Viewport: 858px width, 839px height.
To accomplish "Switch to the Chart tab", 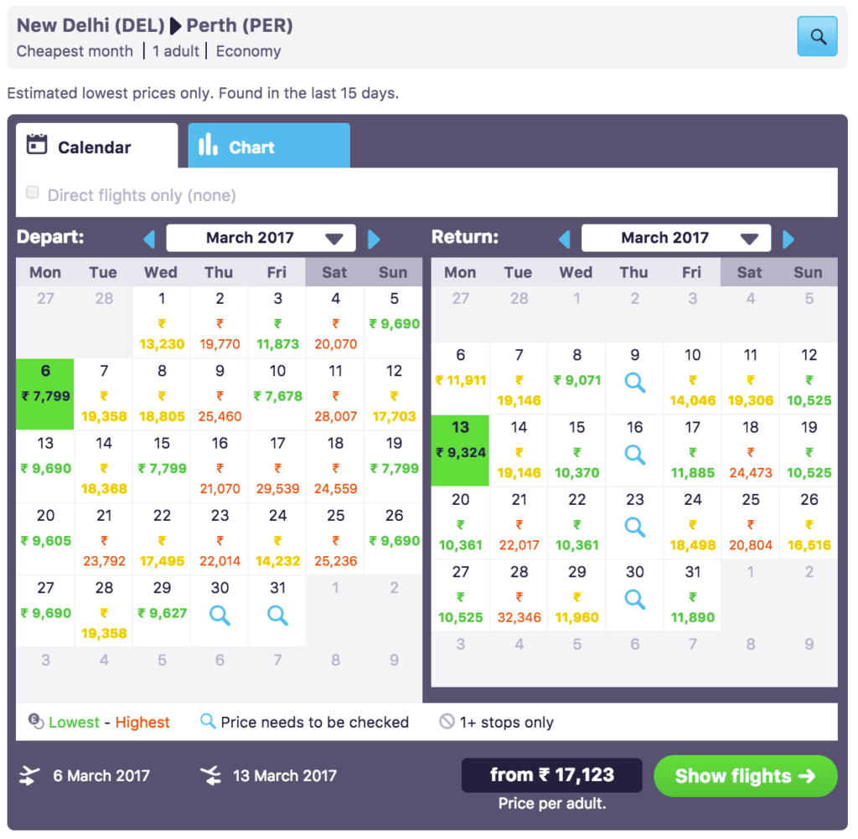I will point(268,145).
